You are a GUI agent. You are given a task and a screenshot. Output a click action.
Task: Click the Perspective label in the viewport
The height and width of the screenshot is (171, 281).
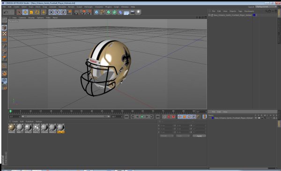click(14, 21)
